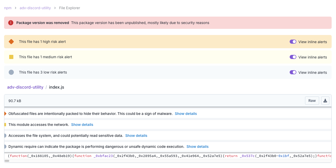Screen dimensions: 336x168
Task: Show details for file system access alert
Action: [x=136, y=136]
